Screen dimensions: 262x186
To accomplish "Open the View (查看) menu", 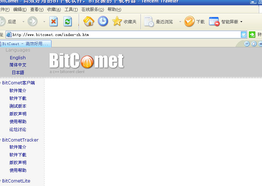I will click(x=37, y=10).
